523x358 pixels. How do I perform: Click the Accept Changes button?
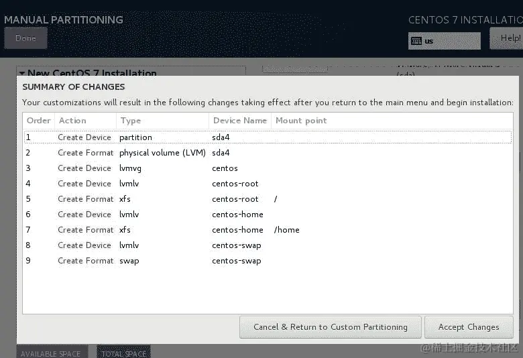click(x=469, y=327)
